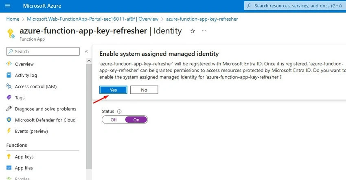Click the Status info icon
The image size is (346, 180).
click(119, 111)
